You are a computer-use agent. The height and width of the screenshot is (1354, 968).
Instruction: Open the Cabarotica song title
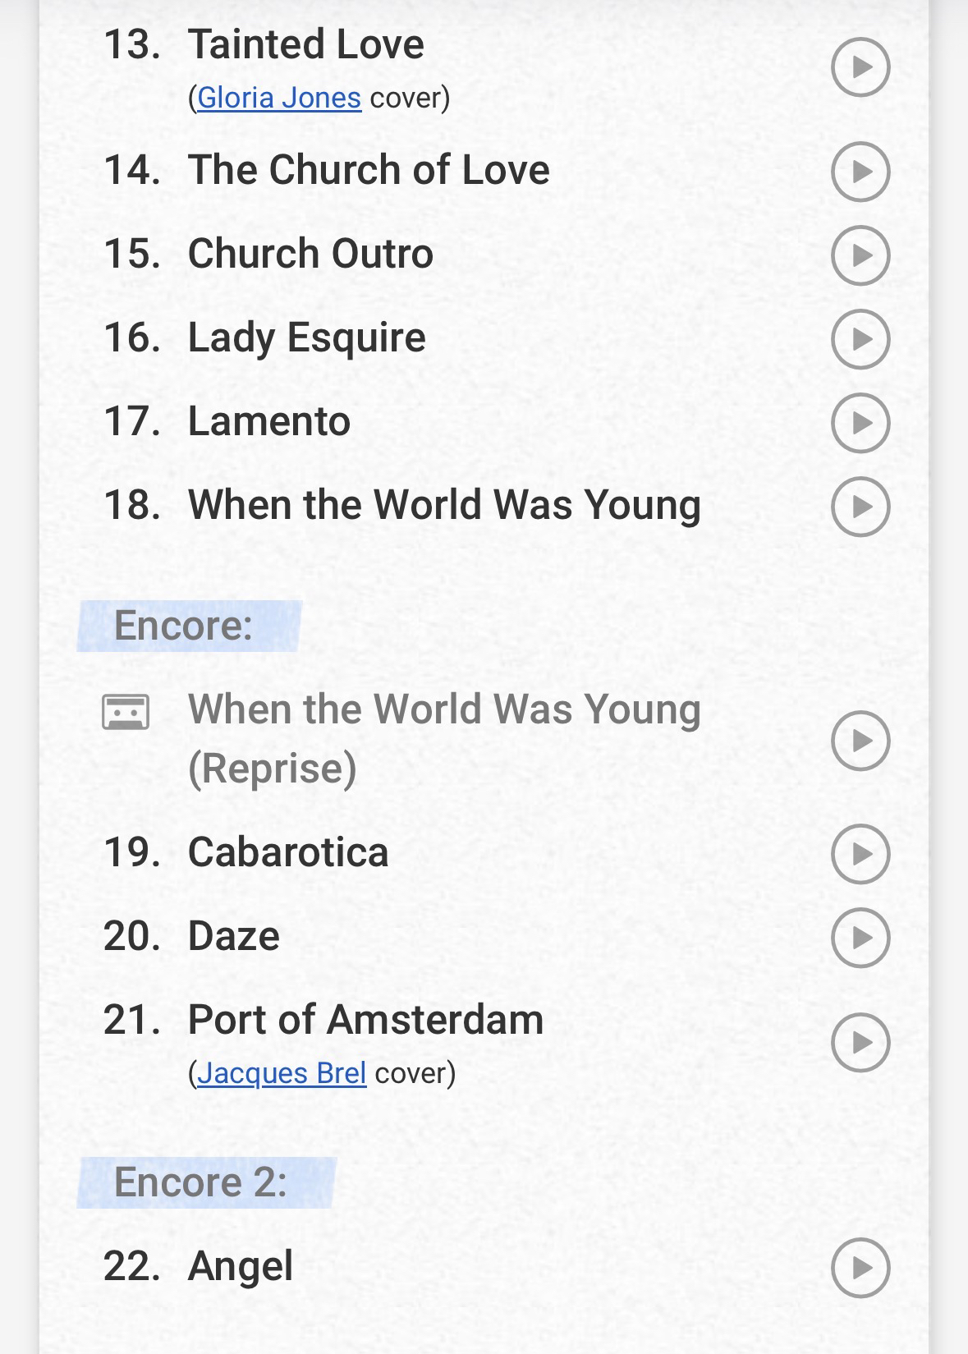287,852
